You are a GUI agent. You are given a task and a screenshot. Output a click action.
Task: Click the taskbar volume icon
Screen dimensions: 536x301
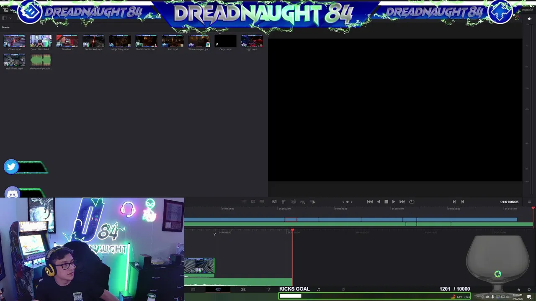tap(507, 297)
